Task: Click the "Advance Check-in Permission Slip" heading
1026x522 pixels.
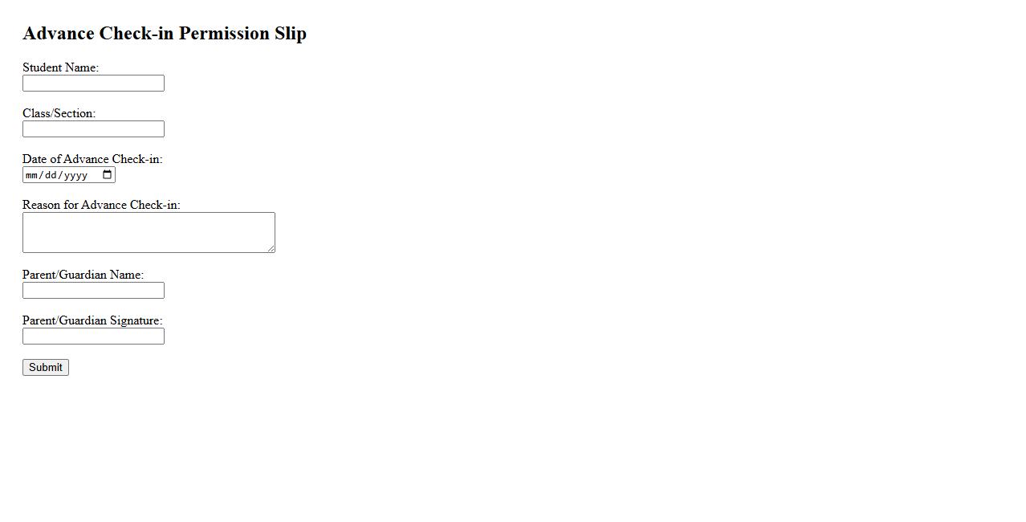Action: (165, 34)
